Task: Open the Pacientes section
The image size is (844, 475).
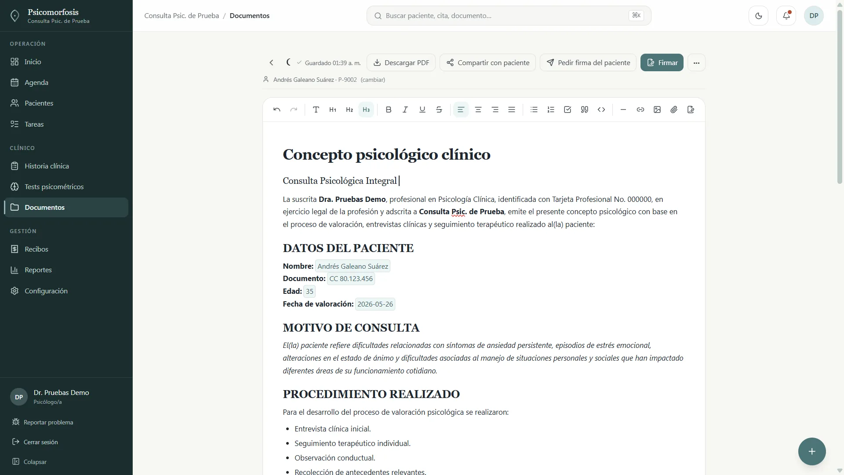Action: click(66, 103)
